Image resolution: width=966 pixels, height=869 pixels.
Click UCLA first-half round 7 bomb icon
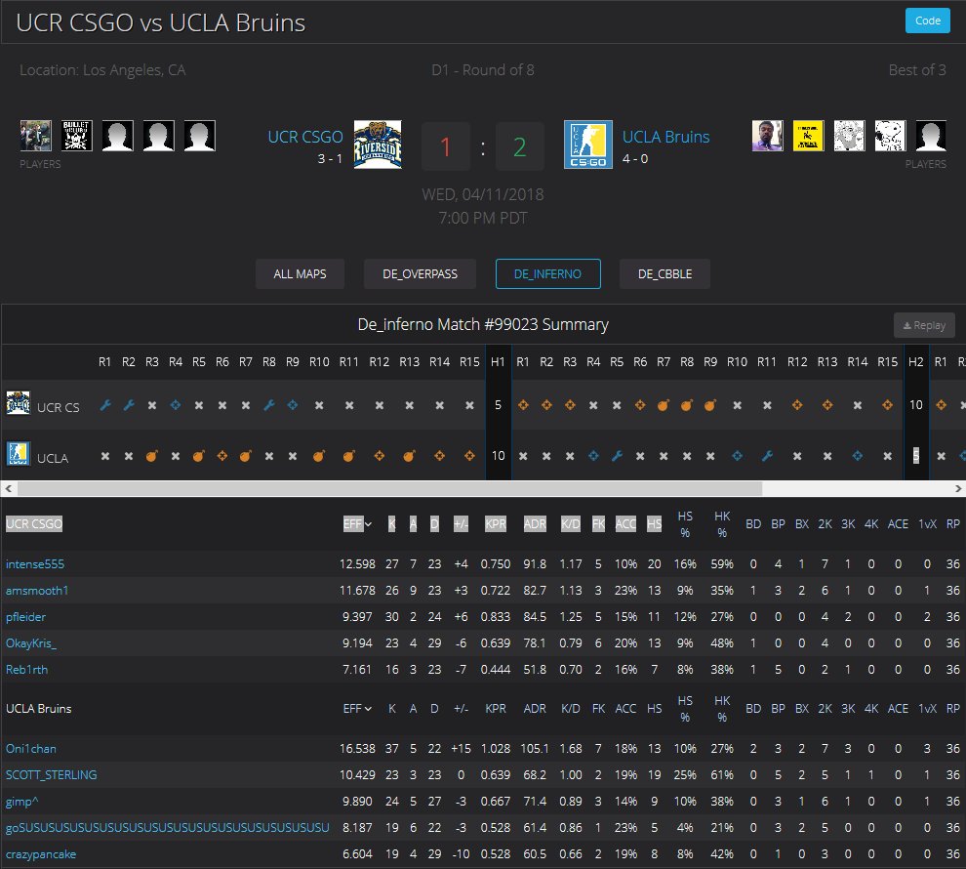(x=245, y=456)
